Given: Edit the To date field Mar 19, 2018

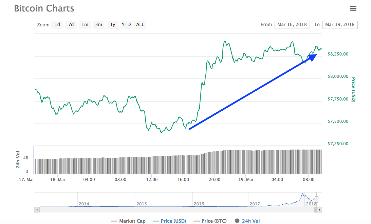Looking at the screenshot, I should click(340, 24).
